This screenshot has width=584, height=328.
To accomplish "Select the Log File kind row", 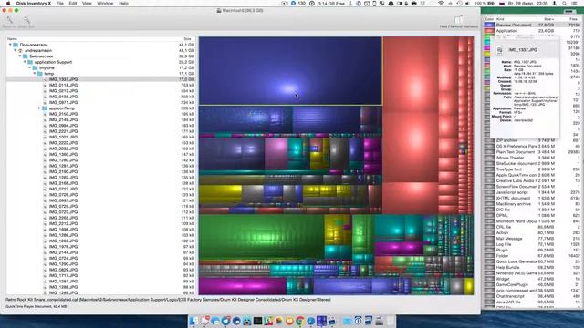I will [x=533, y=244].
